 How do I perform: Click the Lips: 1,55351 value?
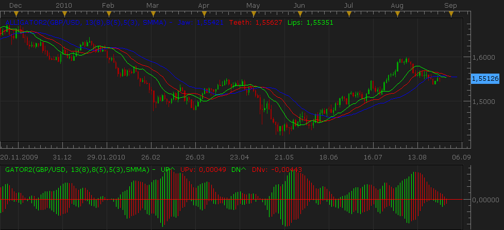pos(311,23)
